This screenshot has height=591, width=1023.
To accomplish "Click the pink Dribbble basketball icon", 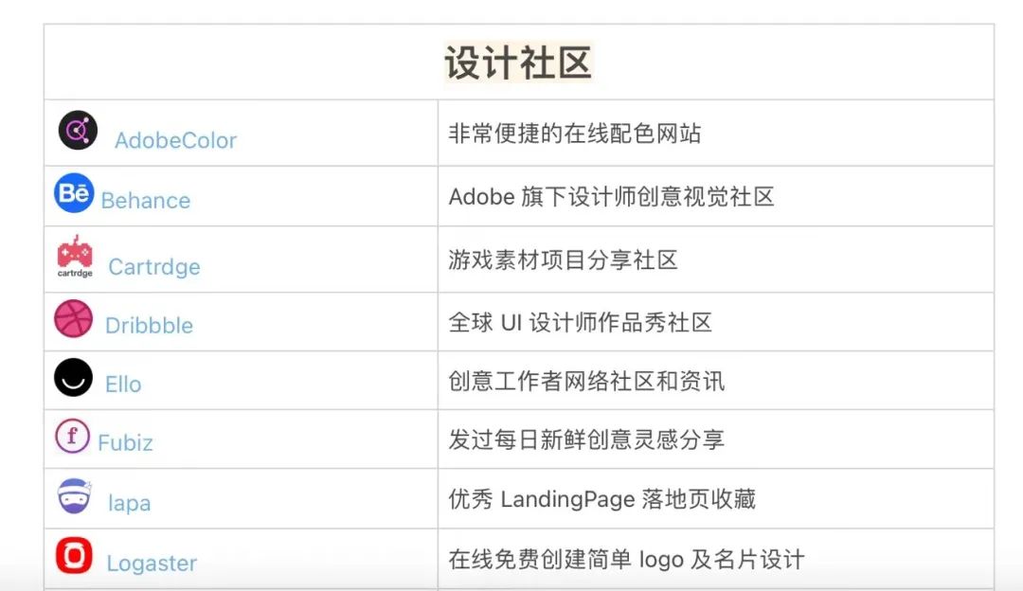I will 73,318.
